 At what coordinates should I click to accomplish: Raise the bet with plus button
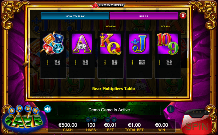(x=114, y=120)
